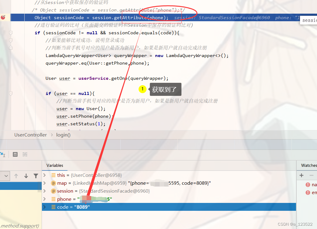Viewport: 317px width, 229px height.
Task: Click the move-up arrow icon above Variables list
Action: (x=16, y=175)
